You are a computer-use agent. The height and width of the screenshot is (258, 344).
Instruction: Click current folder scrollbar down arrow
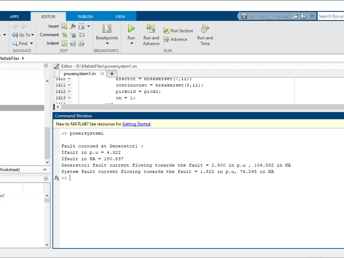click(x=47, y=162)
